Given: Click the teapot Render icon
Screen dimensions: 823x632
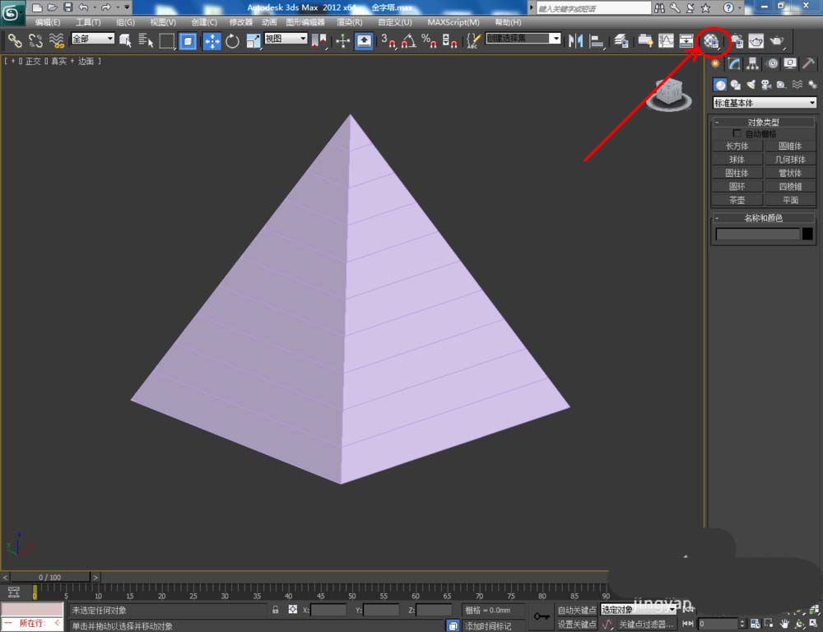Looking at the screenshot, I should [775, 40].
